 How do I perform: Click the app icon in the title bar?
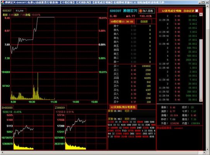click(2, 2)
